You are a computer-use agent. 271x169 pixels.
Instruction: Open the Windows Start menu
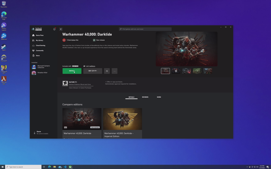coord(2,167)
